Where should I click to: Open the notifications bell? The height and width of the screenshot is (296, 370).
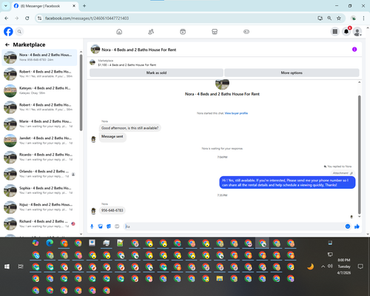coord(346,32)
